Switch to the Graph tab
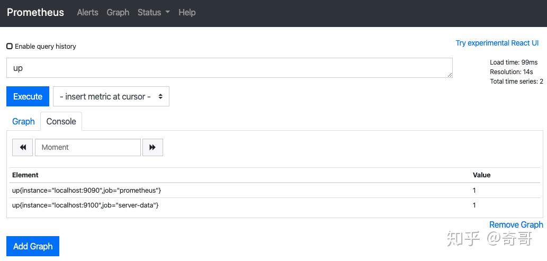 pyautogui.click(x=23, y=121)
